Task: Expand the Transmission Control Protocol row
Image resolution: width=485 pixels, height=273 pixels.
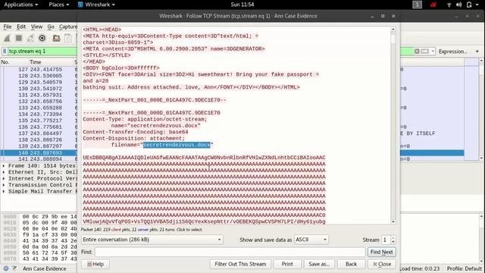Action: tap(4, 185)
